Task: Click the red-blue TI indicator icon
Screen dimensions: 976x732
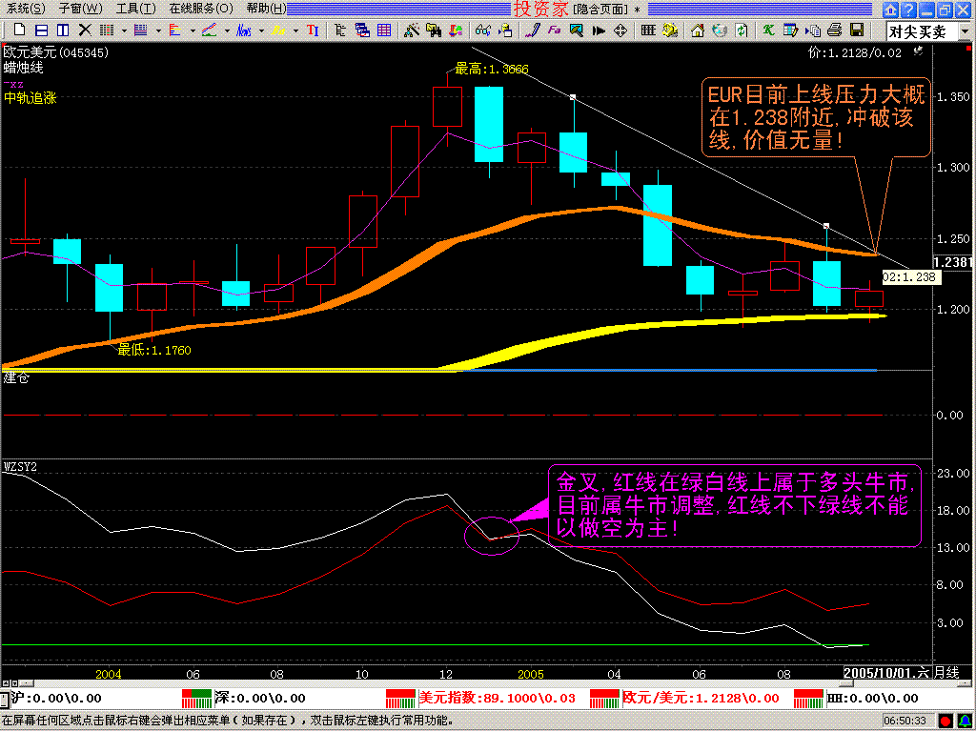Action: point(313,30)
